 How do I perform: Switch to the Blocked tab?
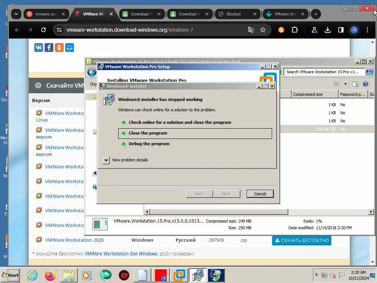237,14
